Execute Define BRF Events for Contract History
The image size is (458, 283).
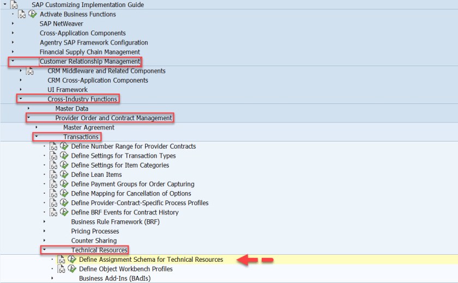click(x=64, y=212)
